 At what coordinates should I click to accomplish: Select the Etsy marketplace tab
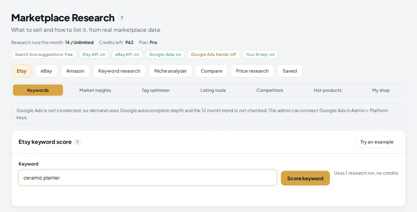click(22, 71)
